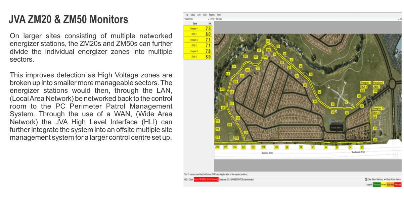This screenshot has height=202, width=404.
Task: Click the orange Activated legend swatch
Action: point(390,185)
